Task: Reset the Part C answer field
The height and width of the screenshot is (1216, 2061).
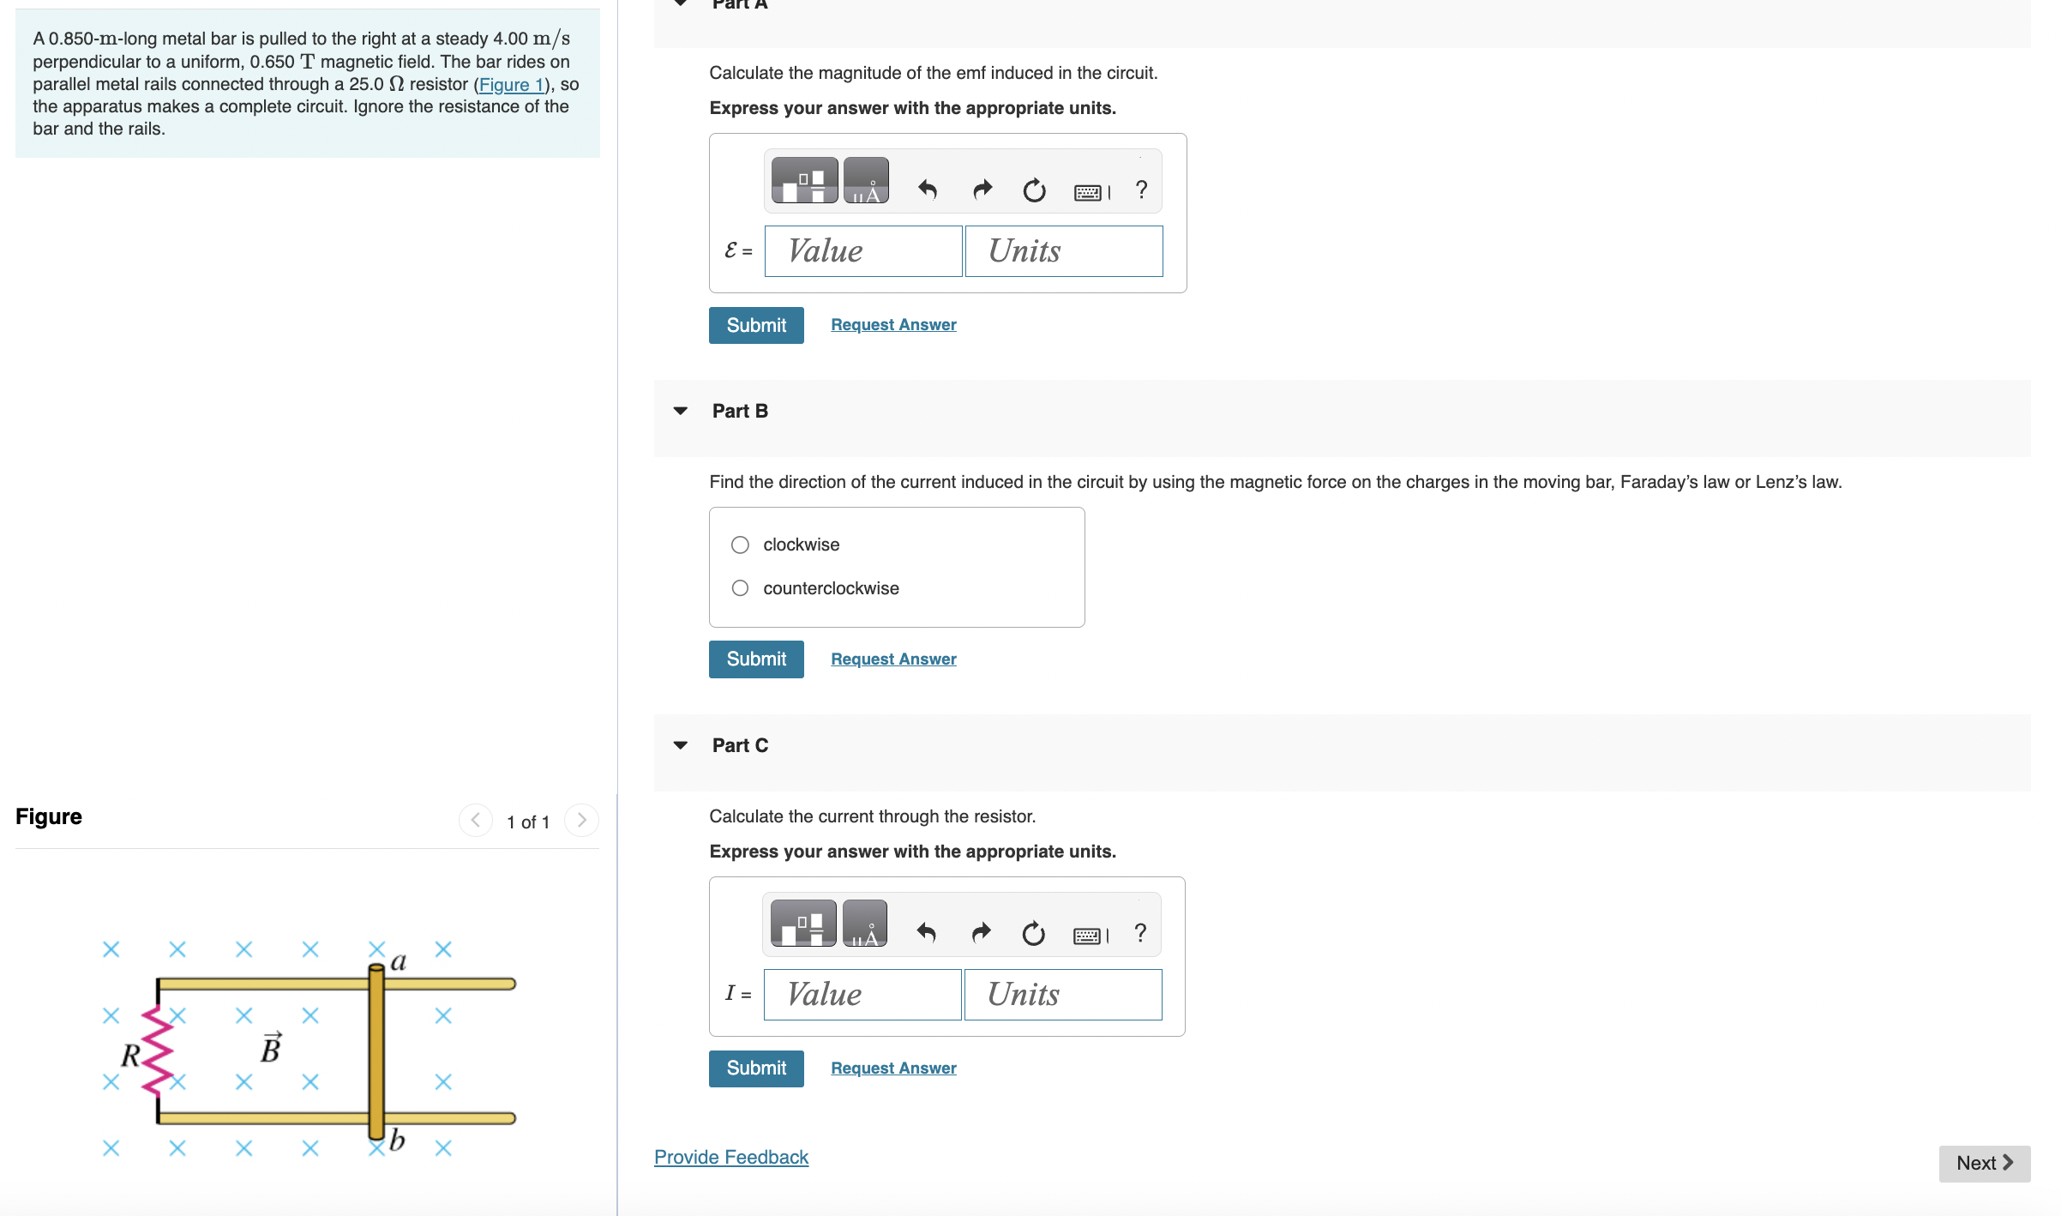Action: (x=1033, y=933)
